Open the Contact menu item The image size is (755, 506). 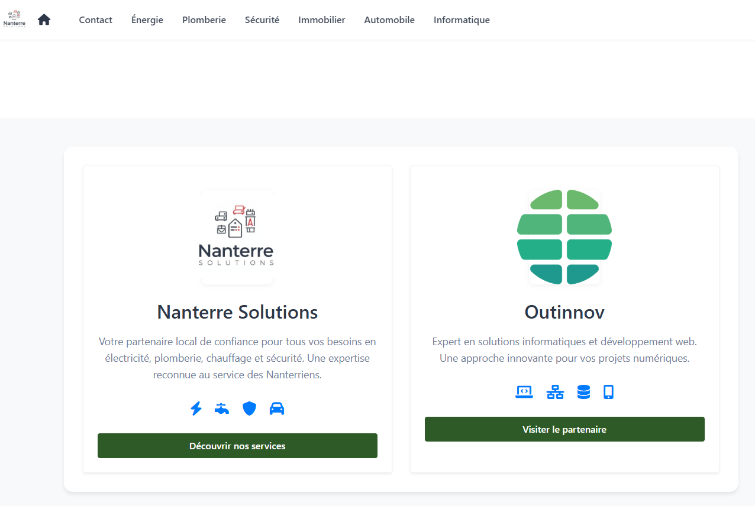click(95, 20)
